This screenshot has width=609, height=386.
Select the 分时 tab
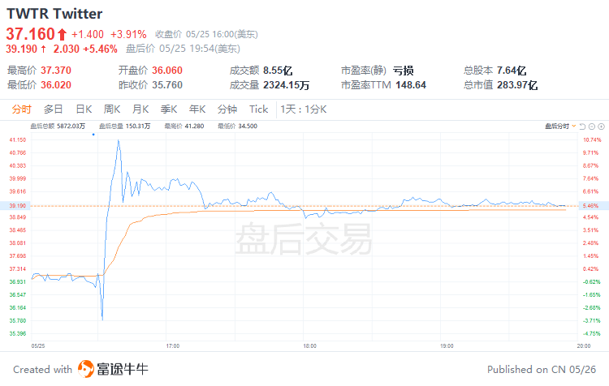21,109
